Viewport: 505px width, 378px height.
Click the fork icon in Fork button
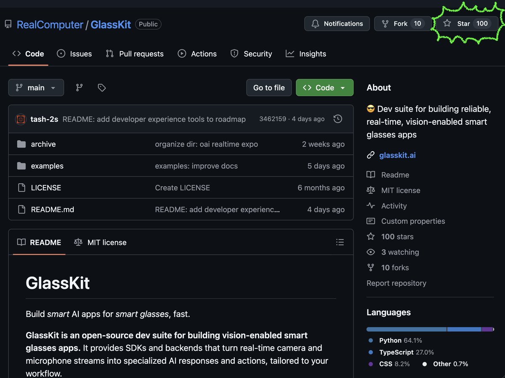point(385,24)
